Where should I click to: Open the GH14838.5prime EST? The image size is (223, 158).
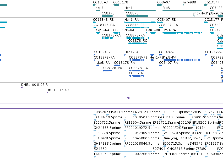[x=107, y=144]
